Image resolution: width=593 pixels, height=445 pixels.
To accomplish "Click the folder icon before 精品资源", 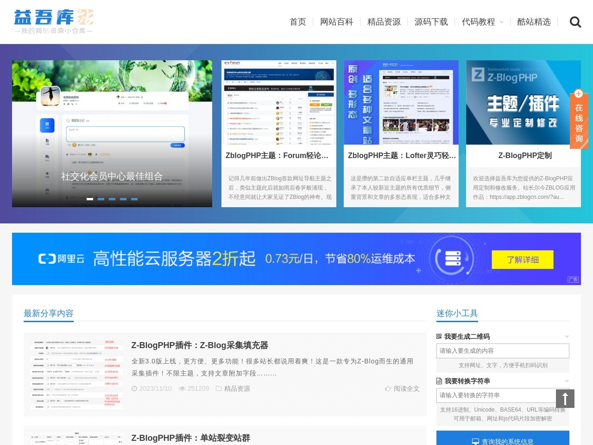I will point(219,388).
